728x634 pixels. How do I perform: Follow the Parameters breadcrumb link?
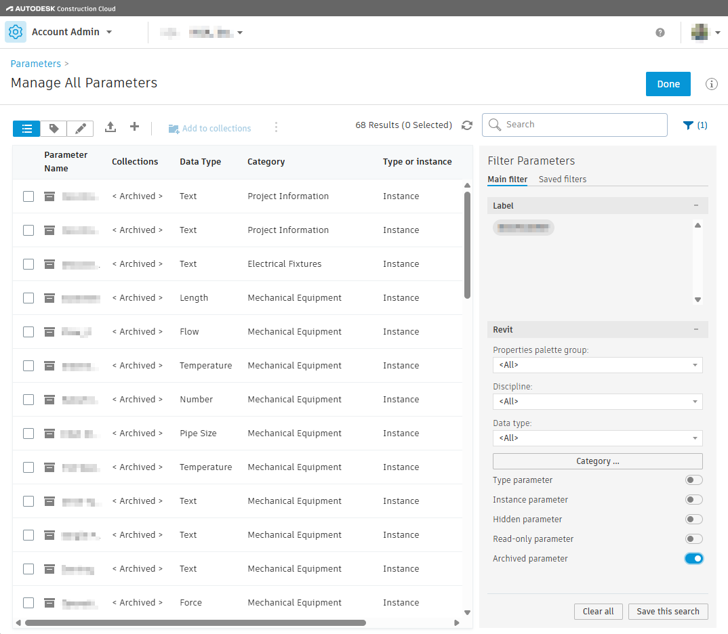[35, 63]
